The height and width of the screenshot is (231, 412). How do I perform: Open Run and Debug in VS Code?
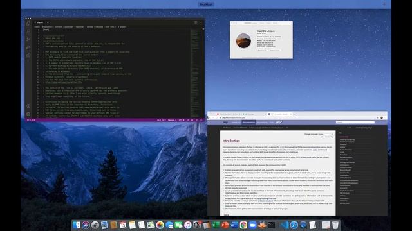pos(28,47)
